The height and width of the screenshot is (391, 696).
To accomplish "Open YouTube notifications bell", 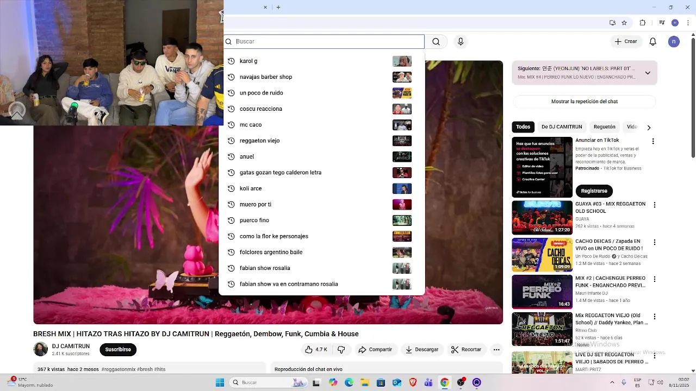I will pos(653,42).
